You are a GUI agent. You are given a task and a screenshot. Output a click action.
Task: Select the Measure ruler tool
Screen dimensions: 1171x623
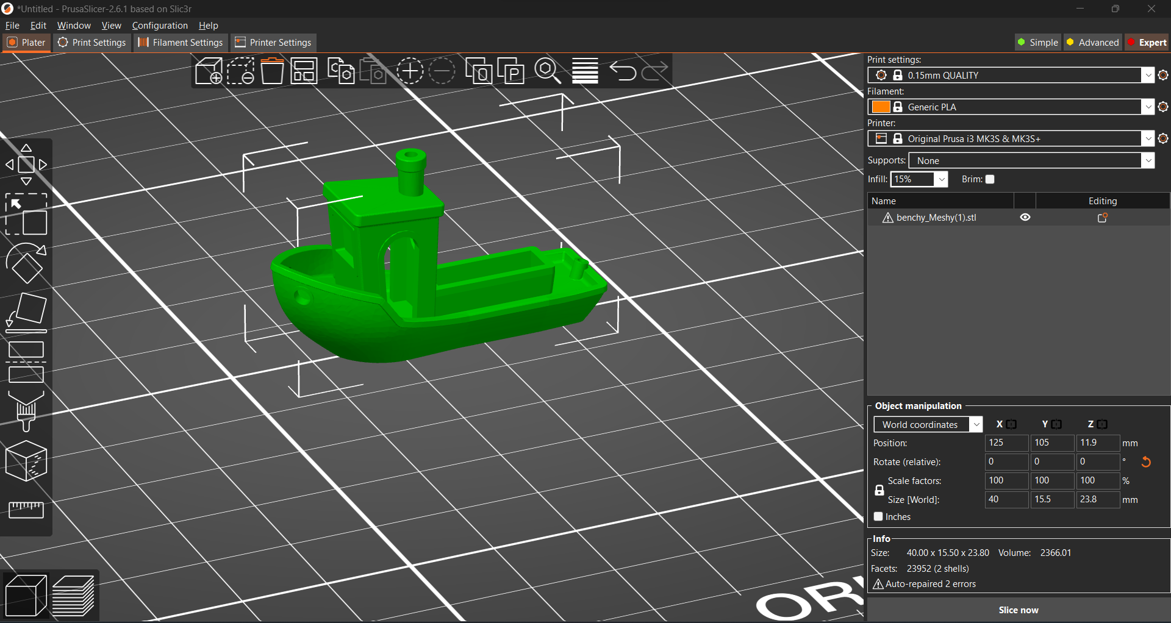point(26,510)
